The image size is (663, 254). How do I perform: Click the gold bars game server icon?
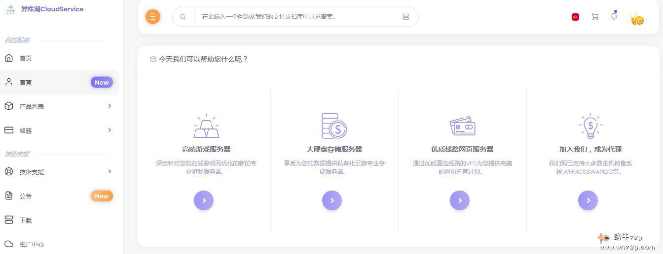click(206, 126)
